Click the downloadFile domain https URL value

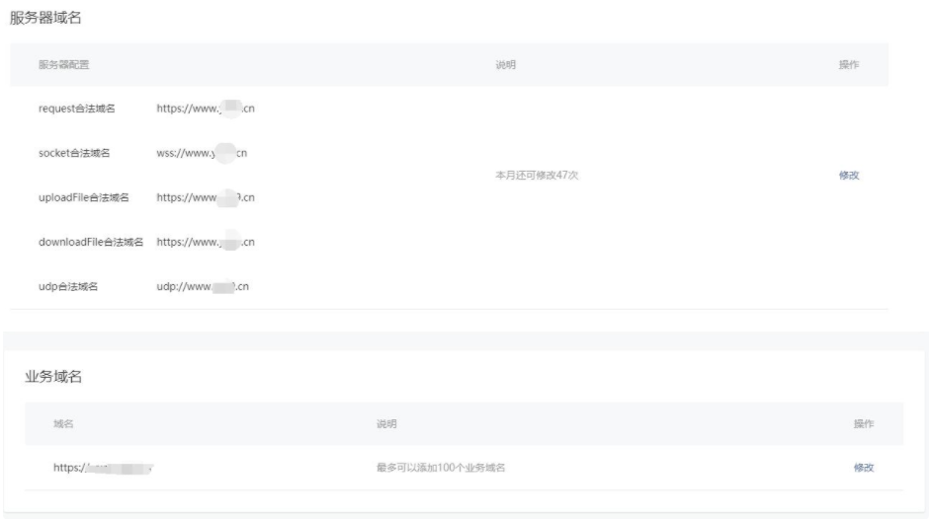(206, 242)
